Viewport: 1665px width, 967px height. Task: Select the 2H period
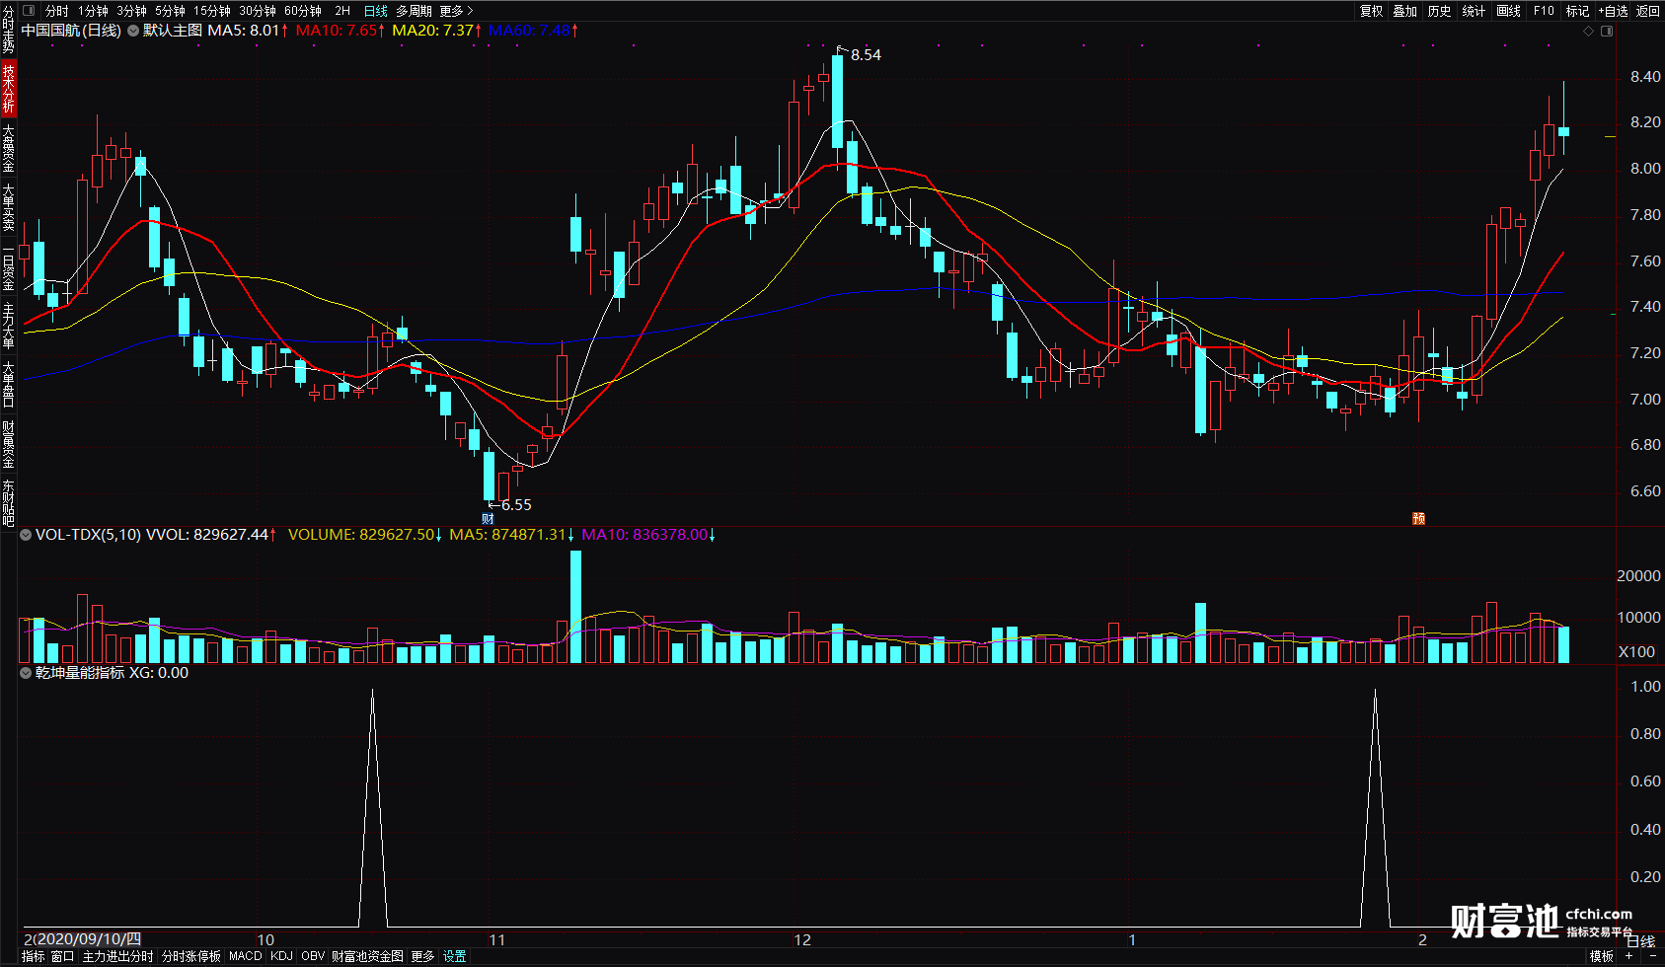tap(342, 11)
